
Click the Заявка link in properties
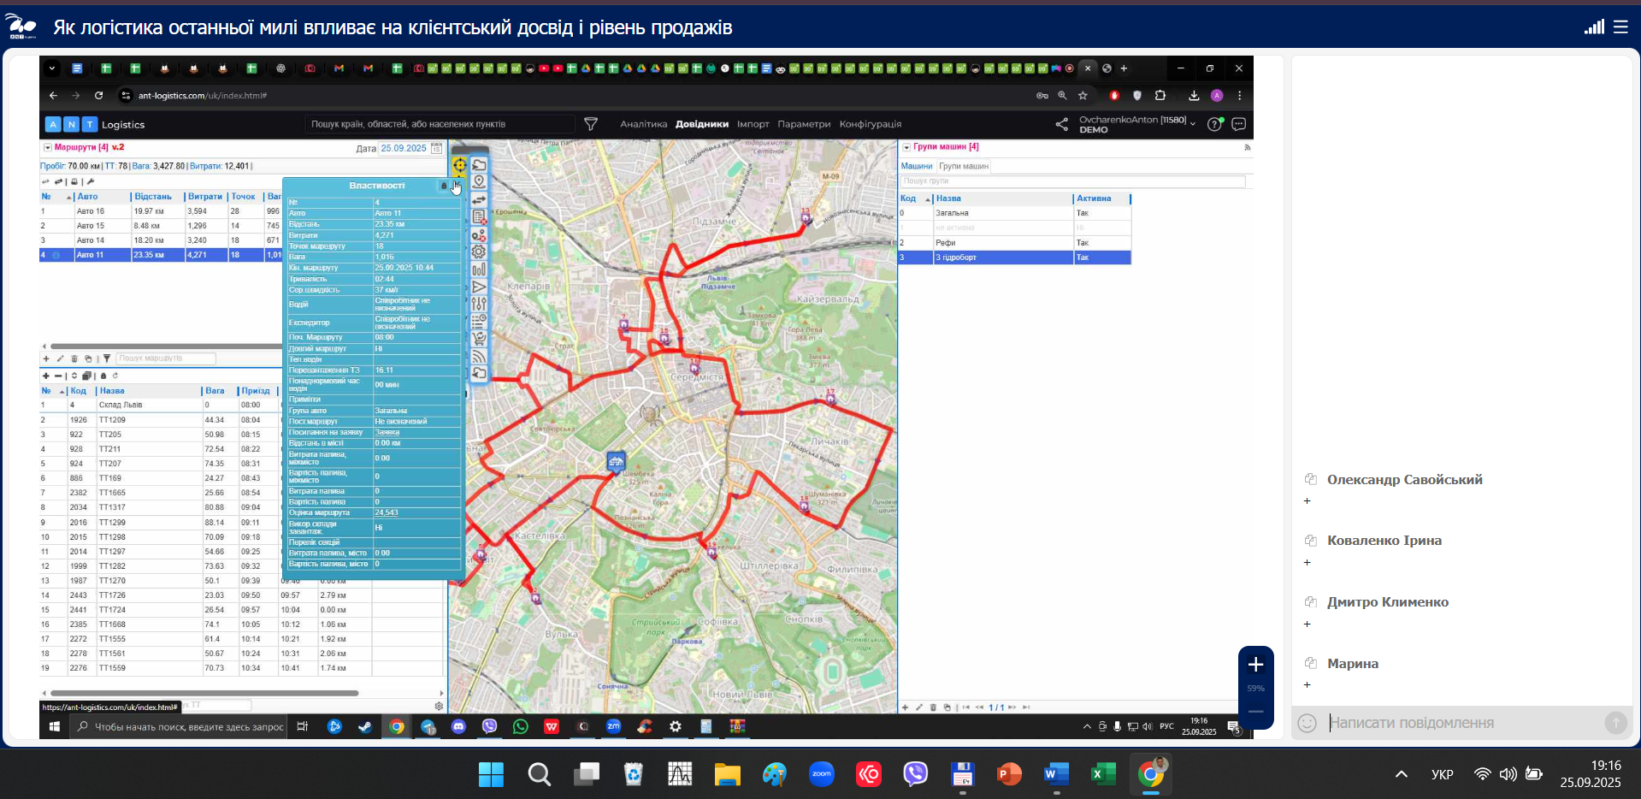click(x=387, y=432)
